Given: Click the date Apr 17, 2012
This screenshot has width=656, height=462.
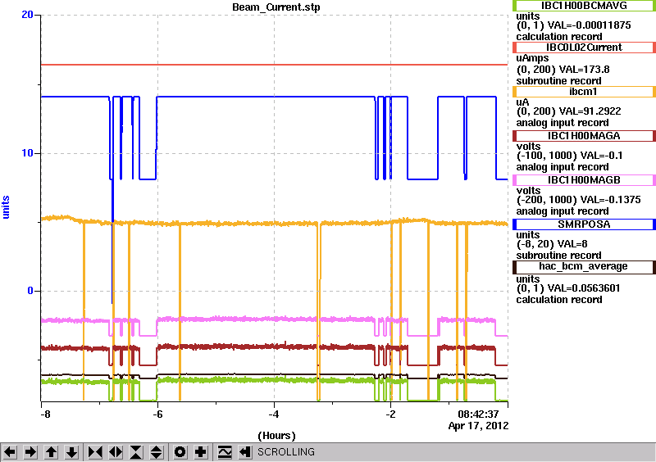Looking at the screenshot, I should [x=478, y=426].
